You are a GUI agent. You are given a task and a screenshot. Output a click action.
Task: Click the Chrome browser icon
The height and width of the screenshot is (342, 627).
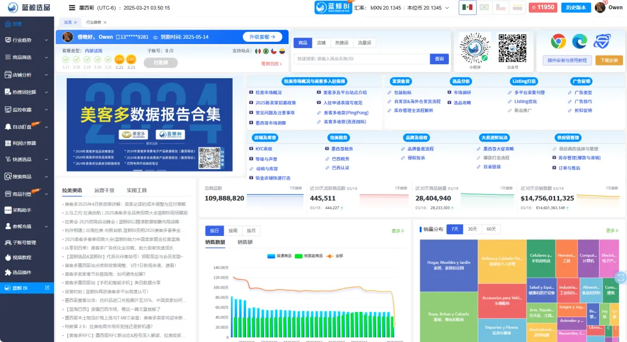tap(558, 41)
